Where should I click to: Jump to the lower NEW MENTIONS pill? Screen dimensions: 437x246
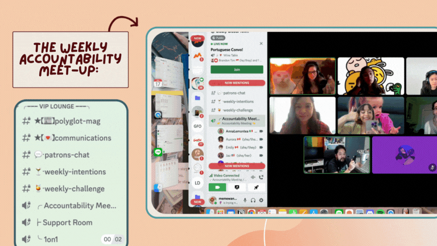(237, 166)
